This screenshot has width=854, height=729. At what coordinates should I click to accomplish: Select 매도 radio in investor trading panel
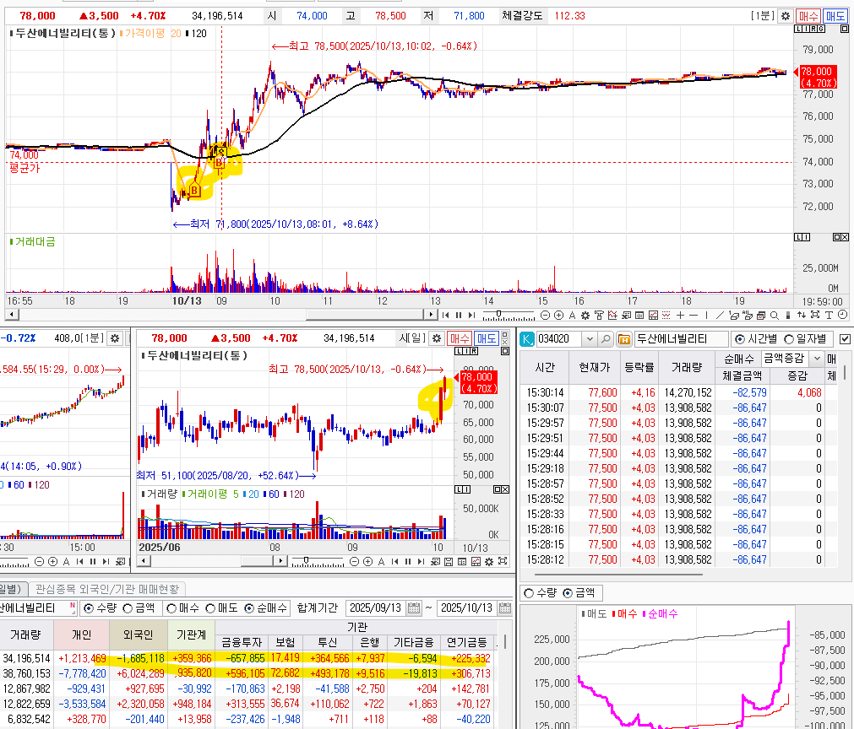click(x=210, y=608)
